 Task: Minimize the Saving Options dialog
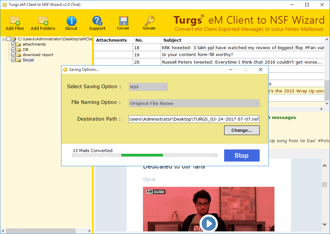pos(231,69)
